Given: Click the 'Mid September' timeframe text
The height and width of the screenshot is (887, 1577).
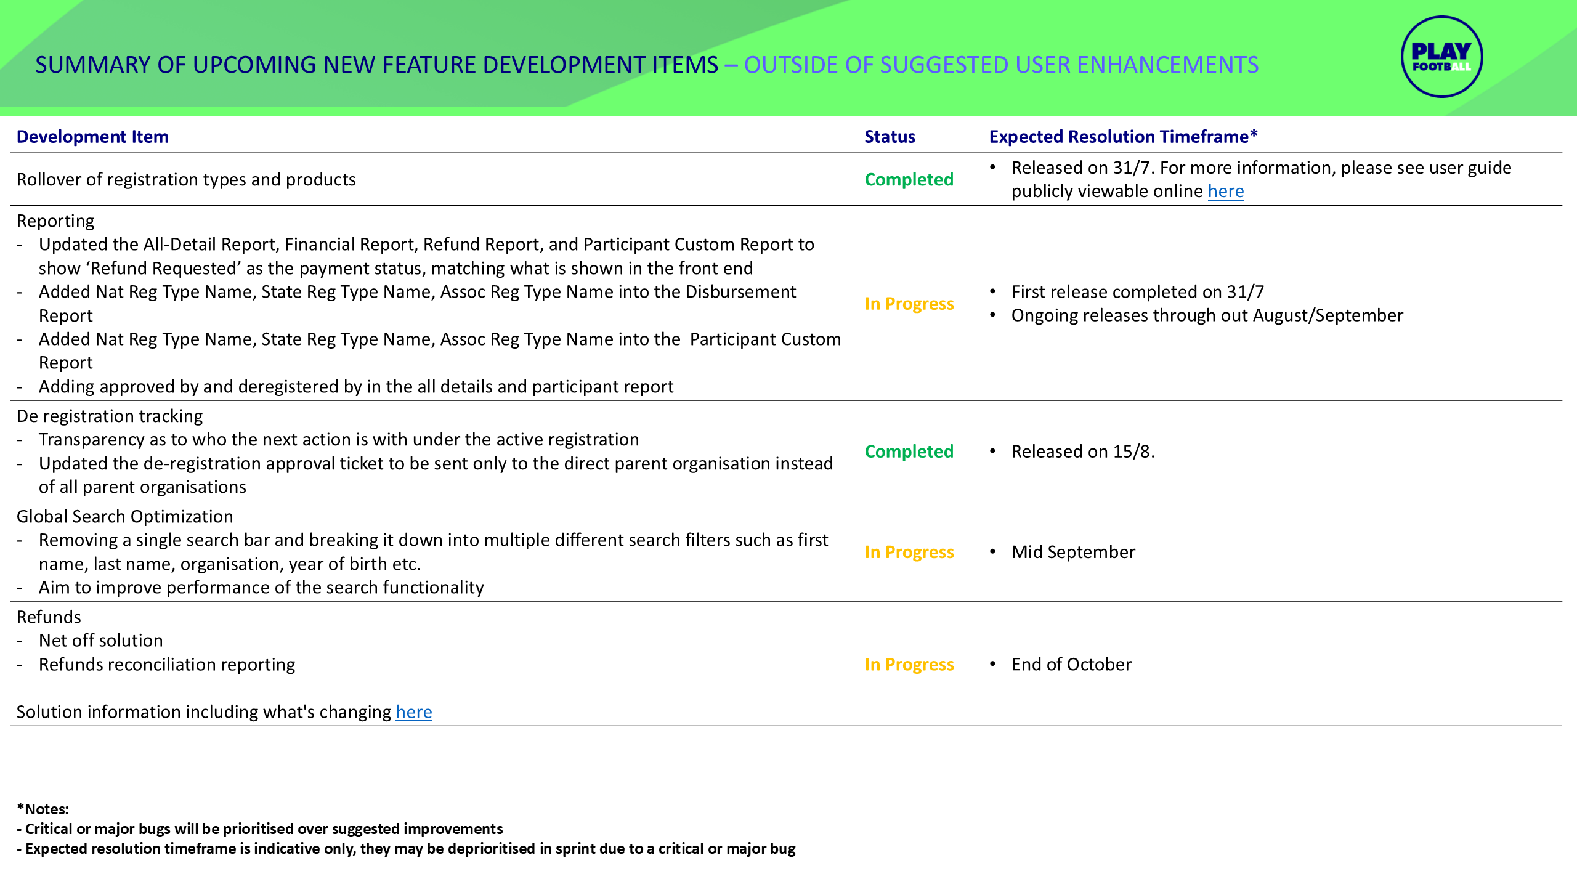Looking at the screenshot, I should (x=1073, y=552).
